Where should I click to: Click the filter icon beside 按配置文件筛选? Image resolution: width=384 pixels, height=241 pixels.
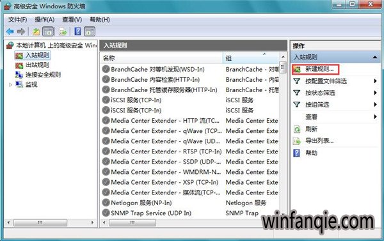point(297,81)
